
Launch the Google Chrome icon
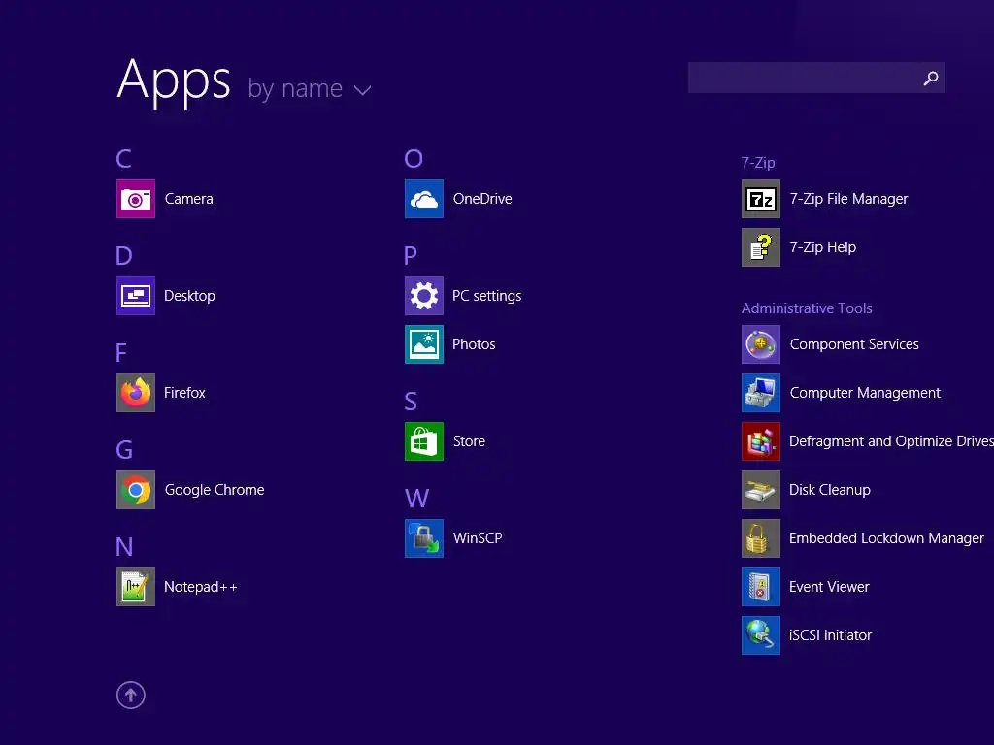click(x=136, y=490)
